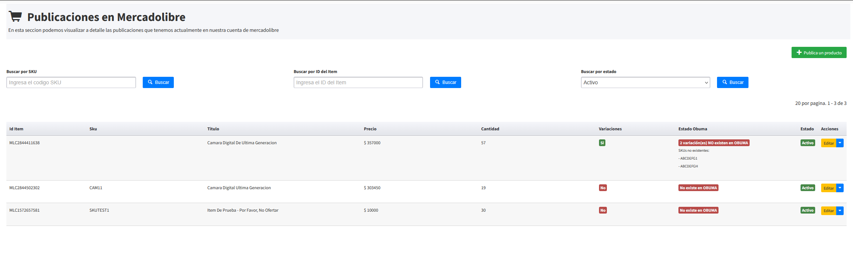Click Buscar button for Item ID search
The width and height of the screenshot is (853, 275).
(445, 82)
